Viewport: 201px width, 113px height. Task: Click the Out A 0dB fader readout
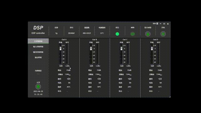pyautogui.click(x=61, y=66)
